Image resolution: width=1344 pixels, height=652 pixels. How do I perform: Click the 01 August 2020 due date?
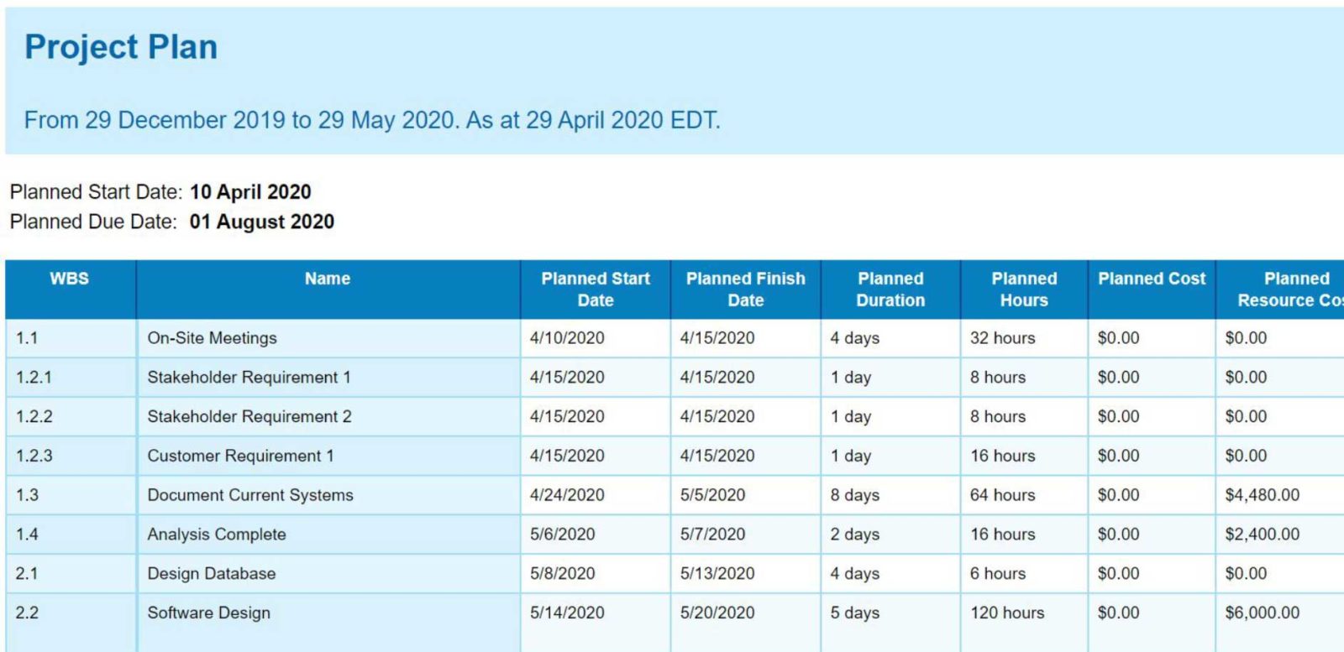pos(262,222)
